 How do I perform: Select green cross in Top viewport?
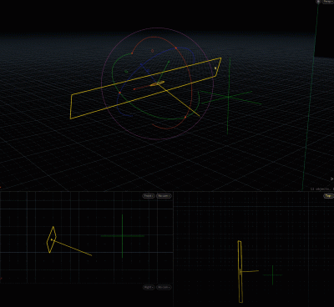(272, 275)
